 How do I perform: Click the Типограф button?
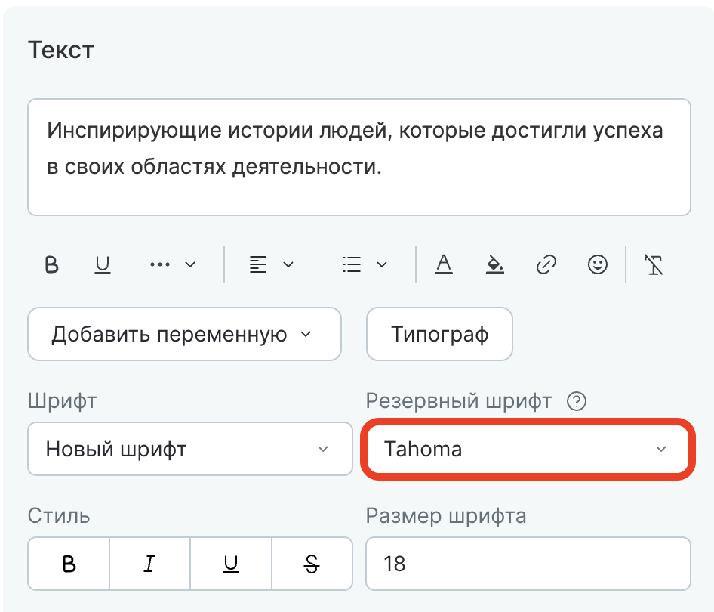439,334
